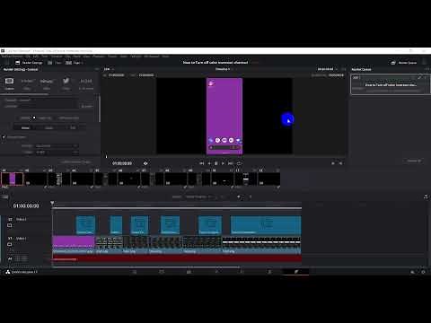Stop viewer playback
Screen dimensions: 431x323
[x=216, y=163]
